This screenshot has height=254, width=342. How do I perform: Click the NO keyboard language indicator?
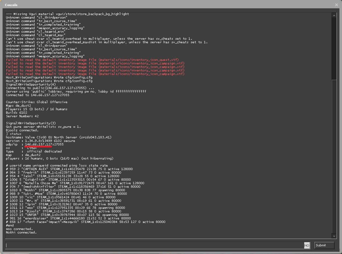tap(307, 245)
